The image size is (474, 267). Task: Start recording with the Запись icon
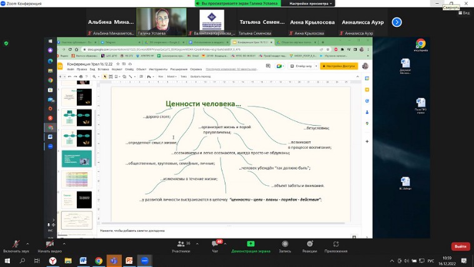click(285, 246)
